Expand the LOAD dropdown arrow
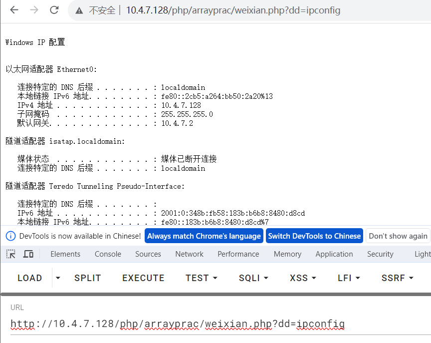431x343 pixels. [58, 278]
